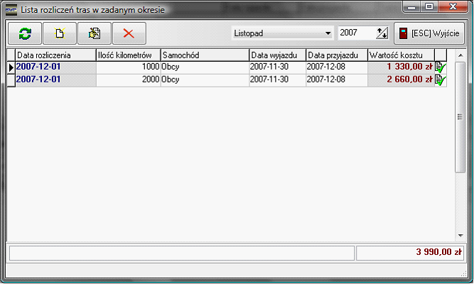Click the Samochód column header

(x=204, y=55)
